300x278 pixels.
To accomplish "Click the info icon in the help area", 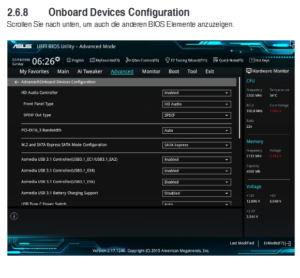I will pyautogui.click(x=14, y=216).
